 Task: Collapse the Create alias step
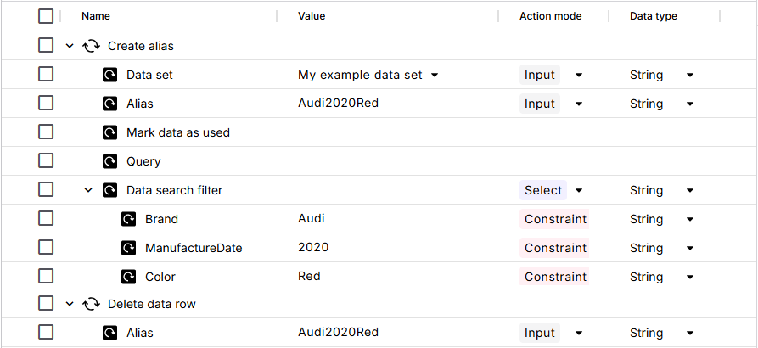tap(70, 46)
